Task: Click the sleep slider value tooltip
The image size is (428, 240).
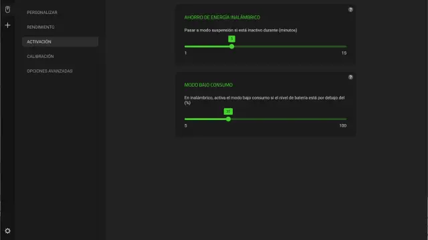Action: click(232, 39)
